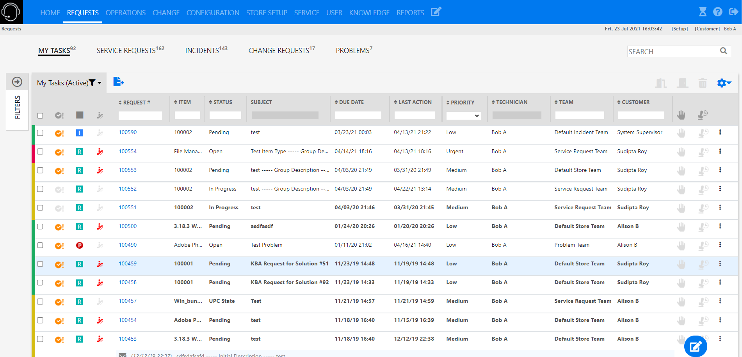The image size is (742, 357).
Task: Open the Priority filter dropdown
Action: click(x=463, y=116)
